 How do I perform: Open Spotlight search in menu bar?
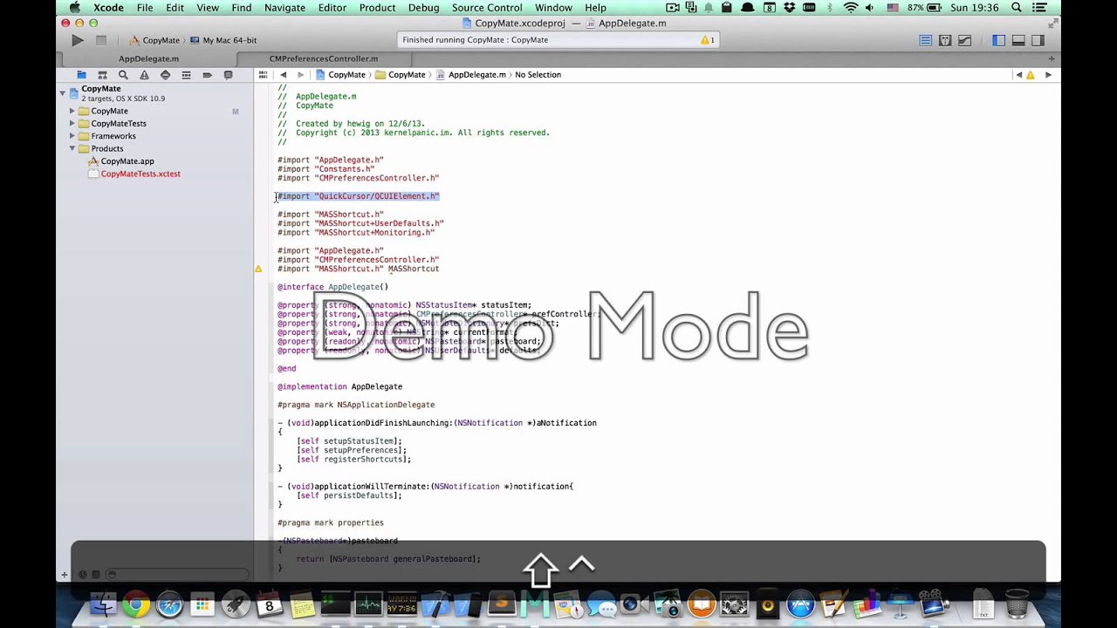coord(1017,7)
